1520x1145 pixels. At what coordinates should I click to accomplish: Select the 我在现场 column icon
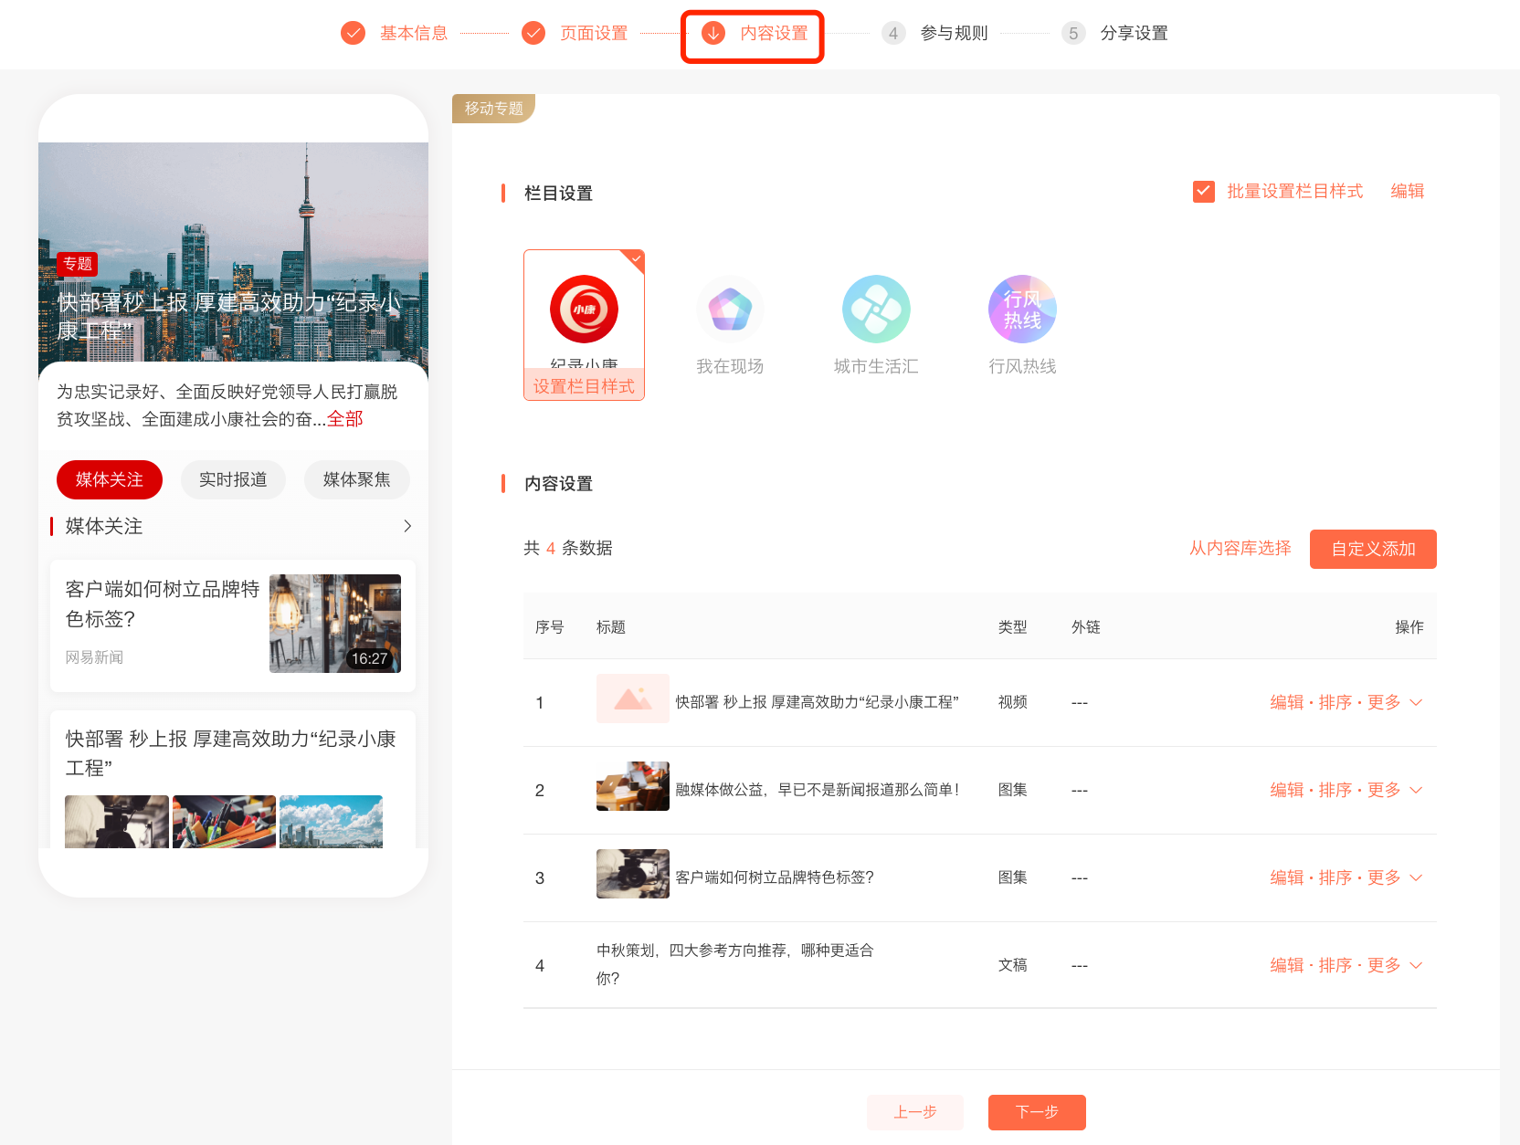click(x=730, y=310)
